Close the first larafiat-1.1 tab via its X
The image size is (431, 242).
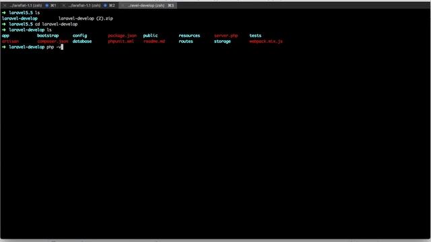pyautogui.click(x=5, y=5)
